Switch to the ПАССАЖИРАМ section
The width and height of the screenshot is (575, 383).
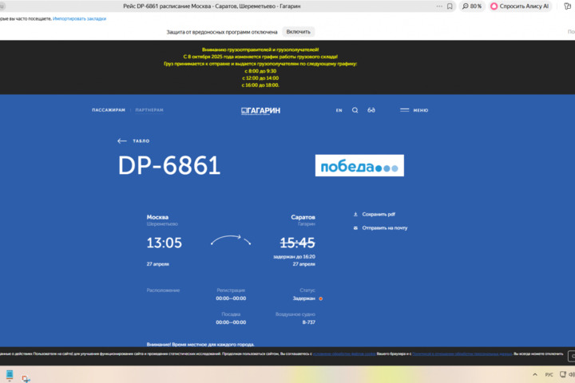[x=109, y=110]
